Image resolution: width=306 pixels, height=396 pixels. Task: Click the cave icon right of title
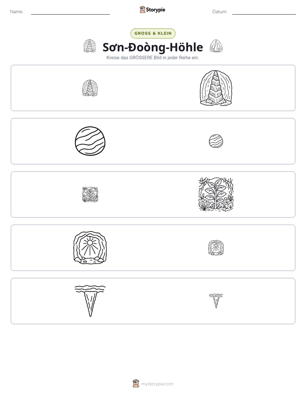[216, 46]
